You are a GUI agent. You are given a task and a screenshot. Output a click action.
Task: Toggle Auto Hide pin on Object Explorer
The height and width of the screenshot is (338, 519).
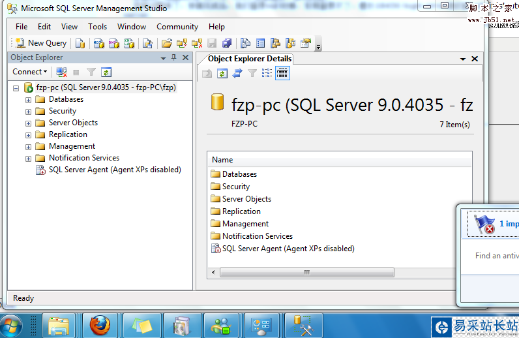point(174,57)
